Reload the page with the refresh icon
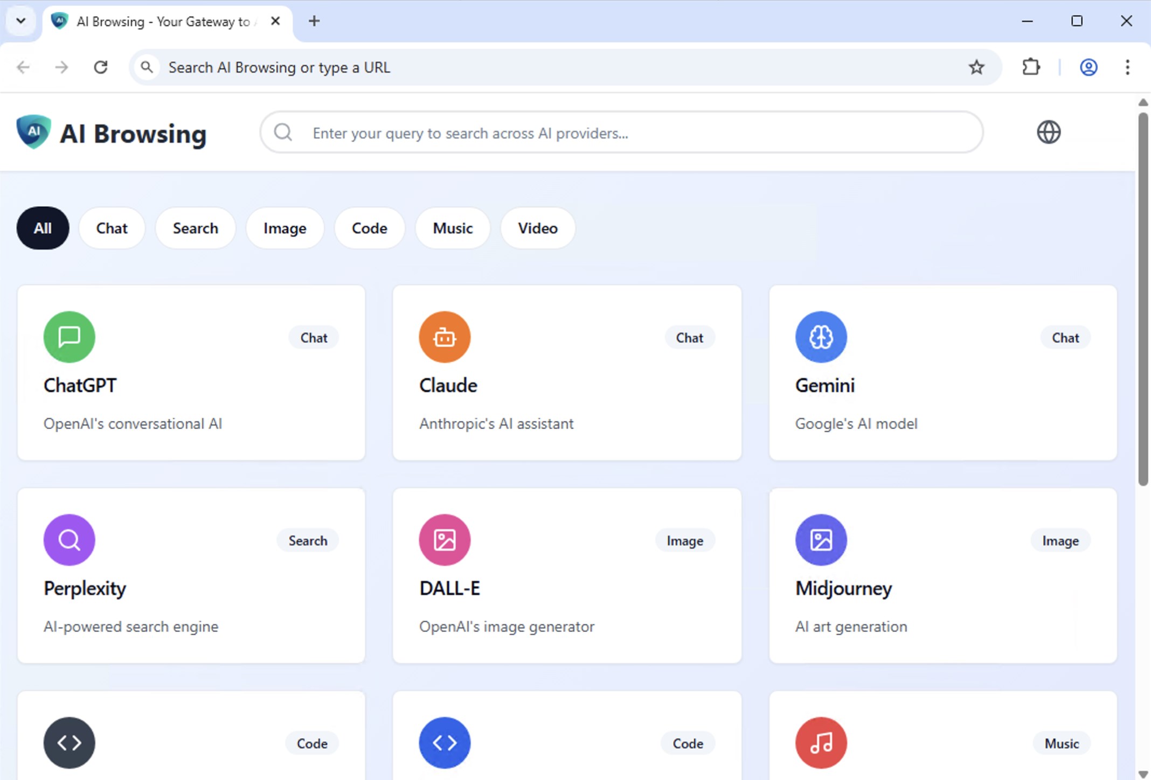This screenshot has height=780, width=1151. pos(101,67)
